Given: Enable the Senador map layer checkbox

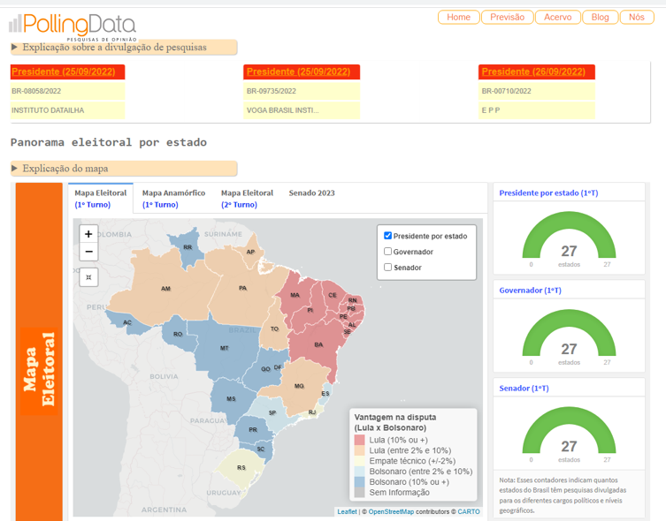Looking at the screenshot, I should click(x=388, y=268).
